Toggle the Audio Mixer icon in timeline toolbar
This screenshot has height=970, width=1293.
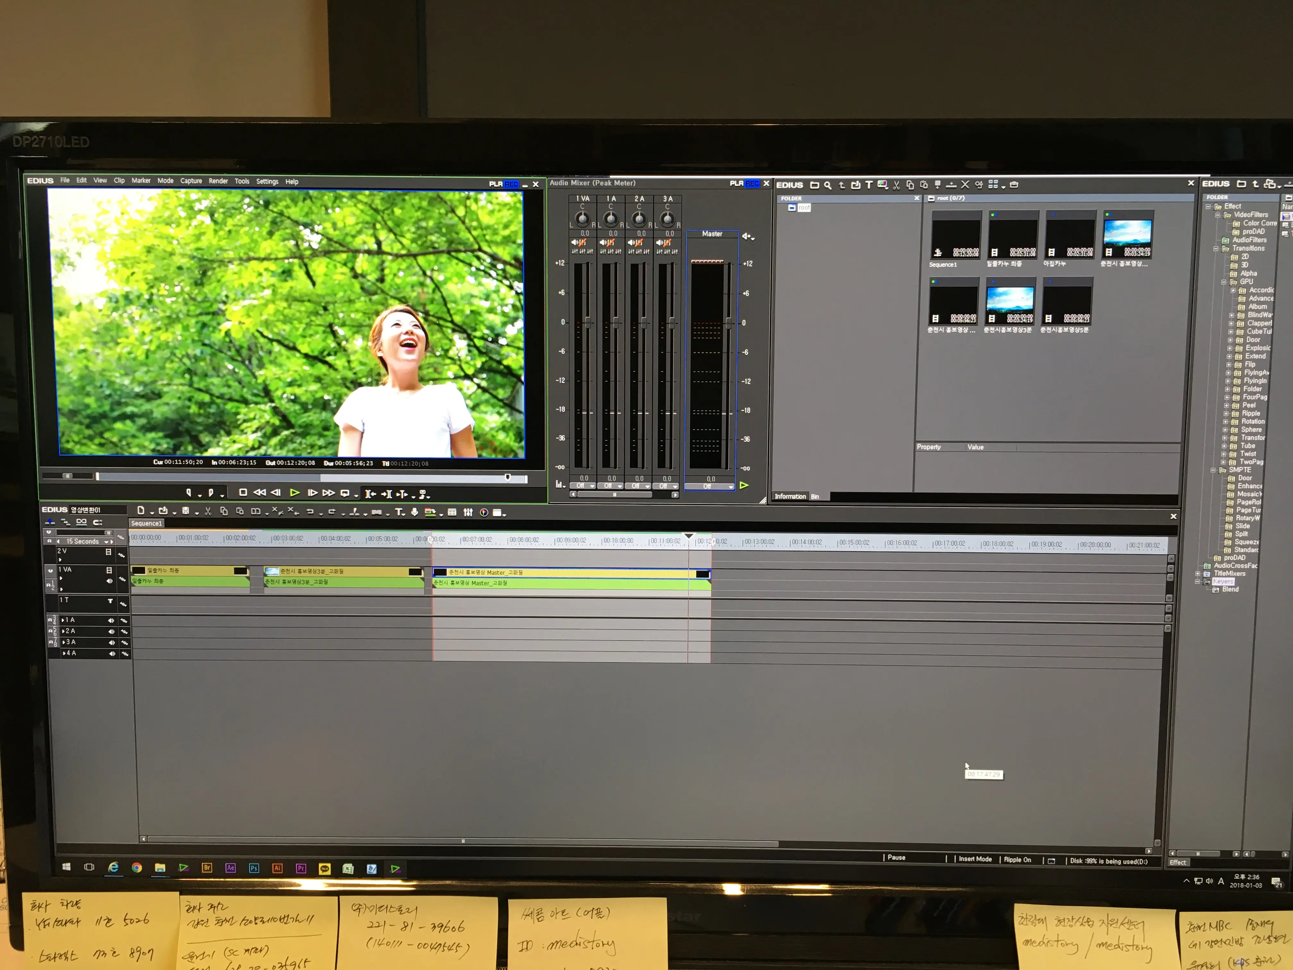(468, 513)
